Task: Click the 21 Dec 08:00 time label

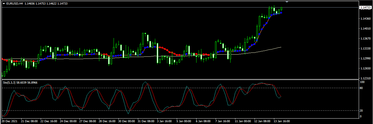Action: tap(29, 121)
